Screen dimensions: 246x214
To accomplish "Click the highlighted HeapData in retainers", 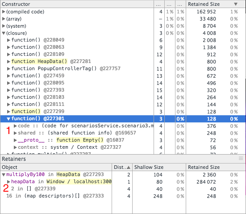I will pos(68,174).
